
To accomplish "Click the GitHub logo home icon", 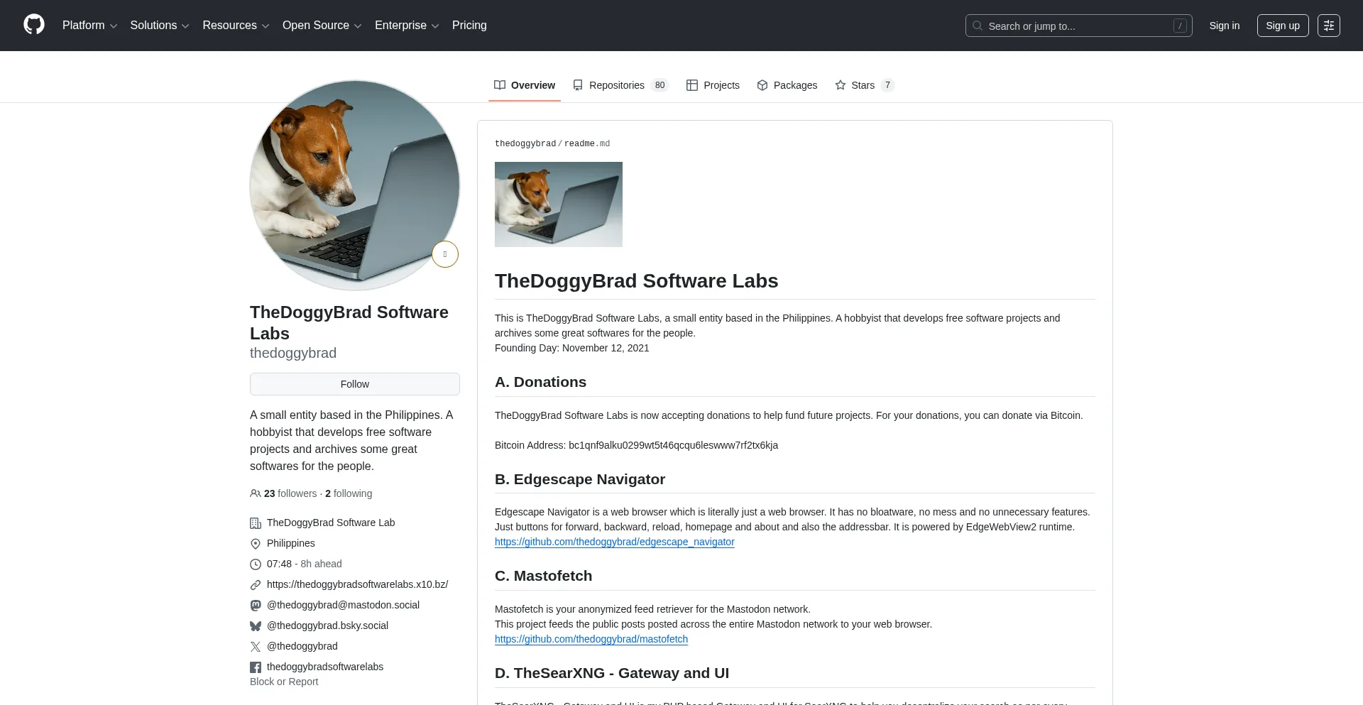I will pos(33,25).
